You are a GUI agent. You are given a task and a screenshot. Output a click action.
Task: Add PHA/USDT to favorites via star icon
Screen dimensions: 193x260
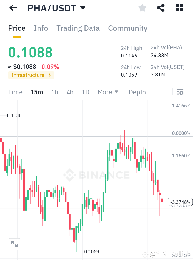tap(142, 8)
